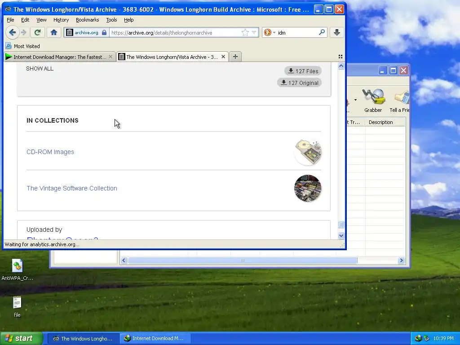Download the 127 Original button
This screenshot has height=345, width=460.
(299, 83)
